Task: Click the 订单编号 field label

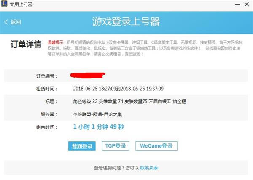Action: [47, 76]
